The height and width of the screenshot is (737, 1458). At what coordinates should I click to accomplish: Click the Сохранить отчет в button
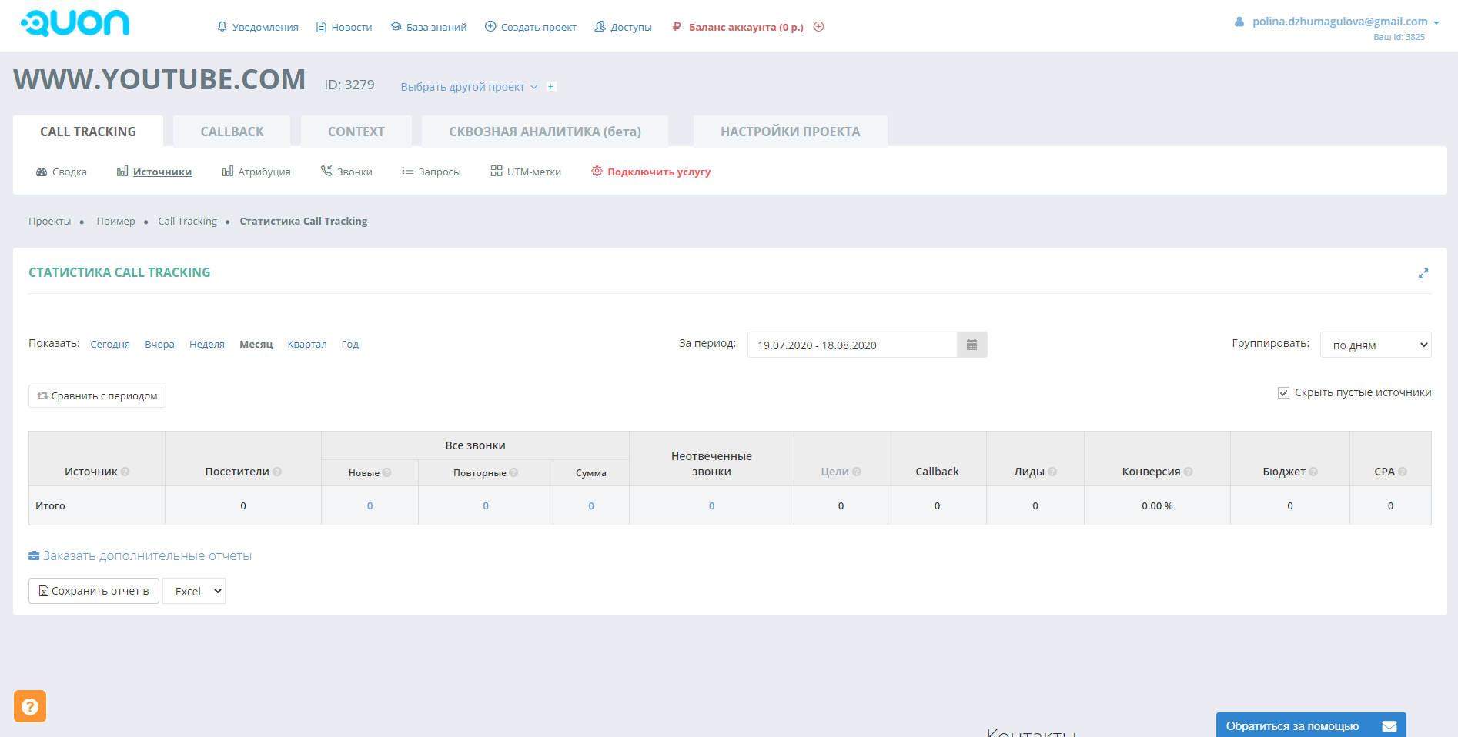94,591
